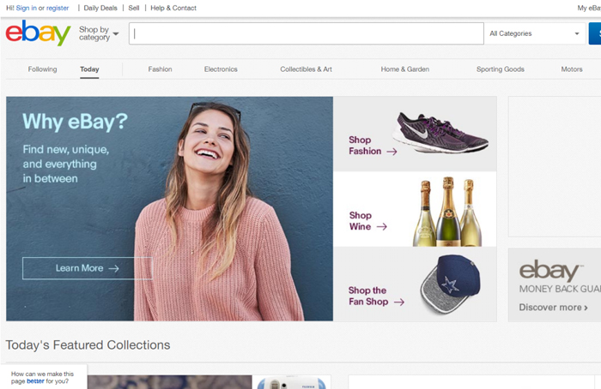This screenshot has height=389, width=601.
Task: Open Help & Contact link
Action: pyautogui.click(x=173, y=8)
